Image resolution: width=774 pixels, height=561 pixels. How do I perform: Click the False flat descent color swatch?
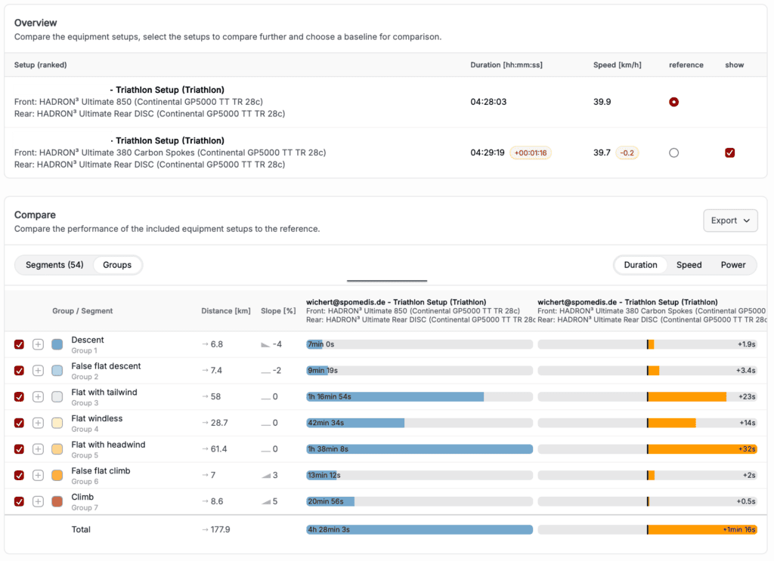click(x=57, y=370)
